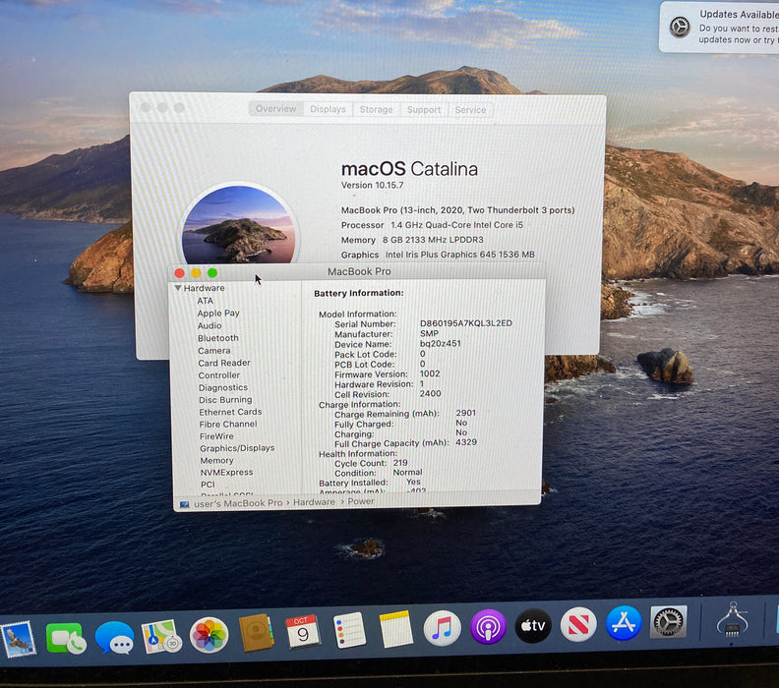Select Fibre Channel in the sidebar
This screenshot has width=779, height=688.
(228, 425)
